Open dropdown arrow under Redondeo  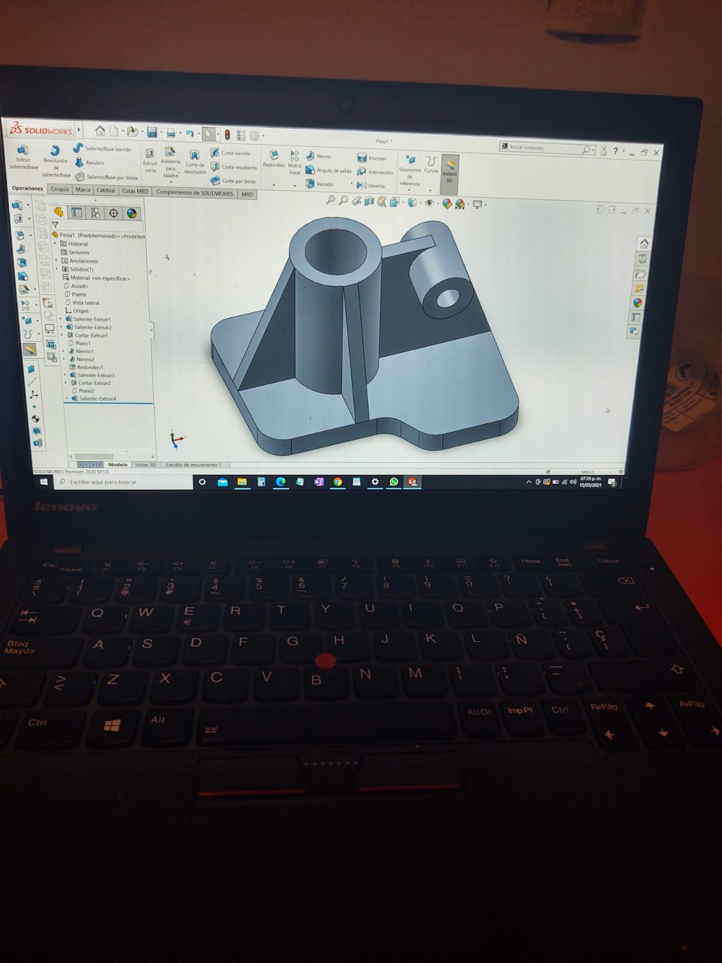[x=274, y=185]
